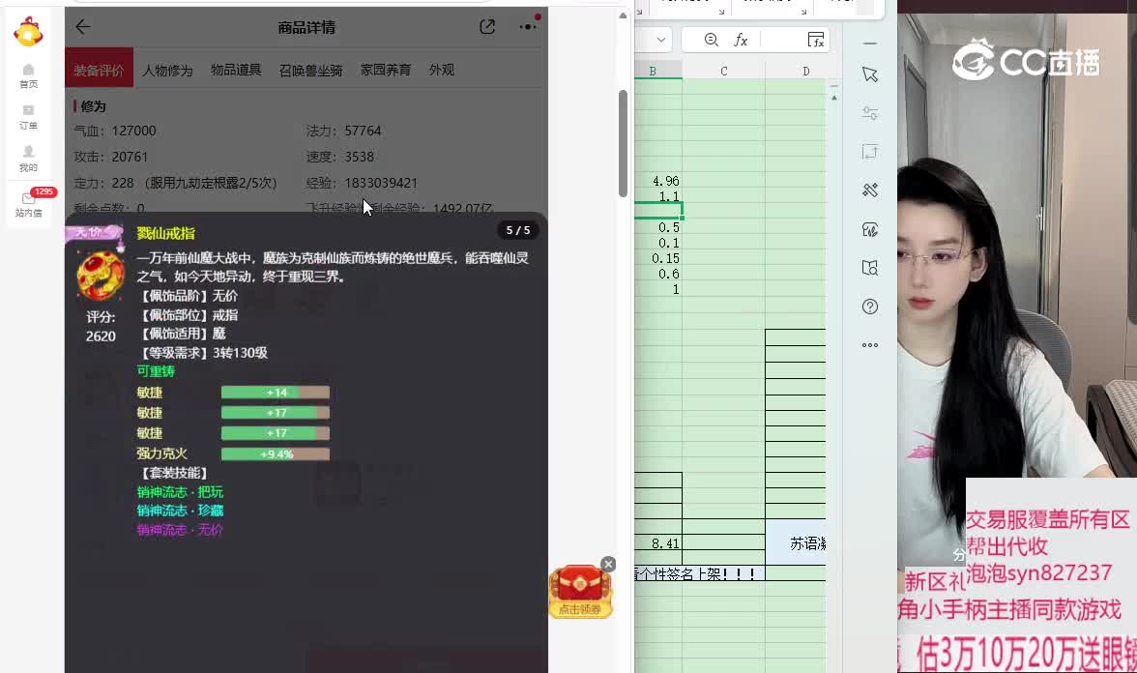
Task: Click the spreadsheet scroll-up arrow
Action: coord(833,97)
